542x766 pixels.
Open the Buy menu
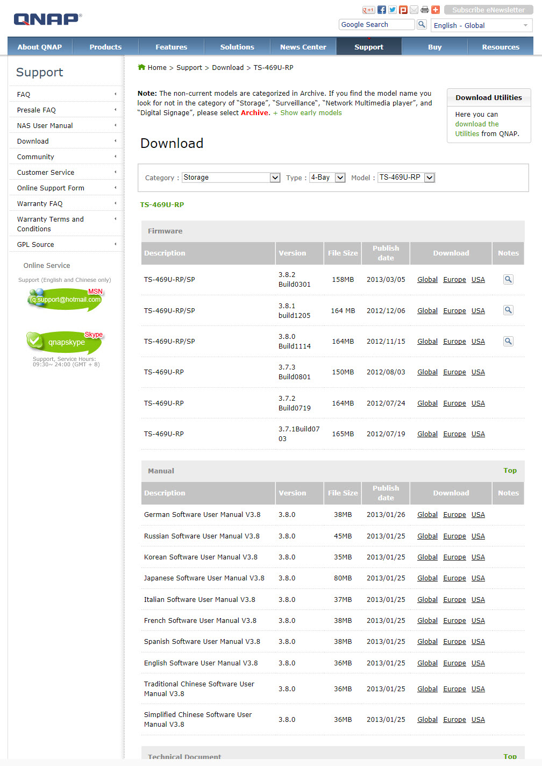point(435,47)
